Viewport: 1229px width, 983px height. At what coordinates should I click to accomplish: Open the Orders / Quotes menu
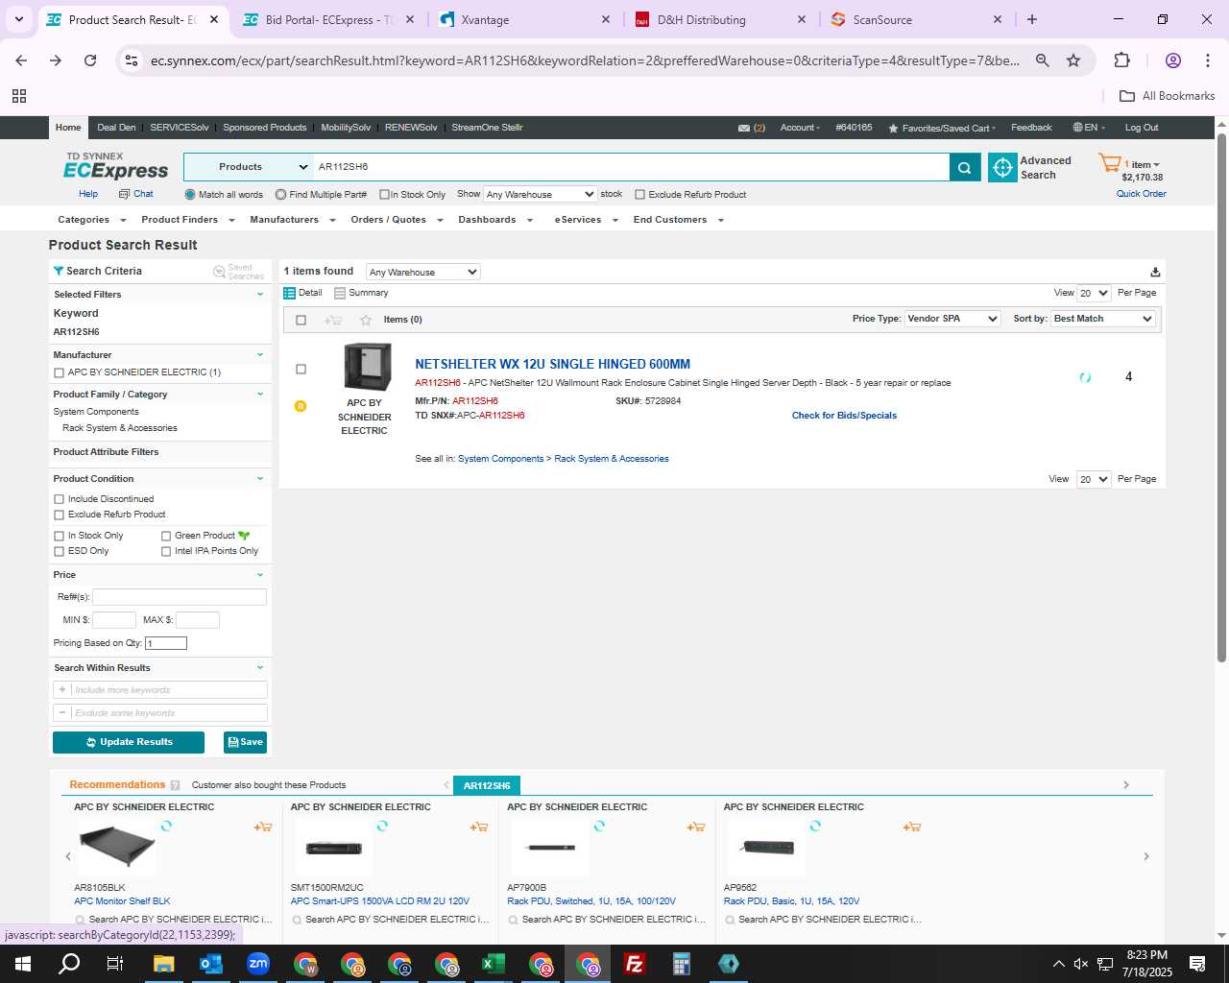coord(397,220)
